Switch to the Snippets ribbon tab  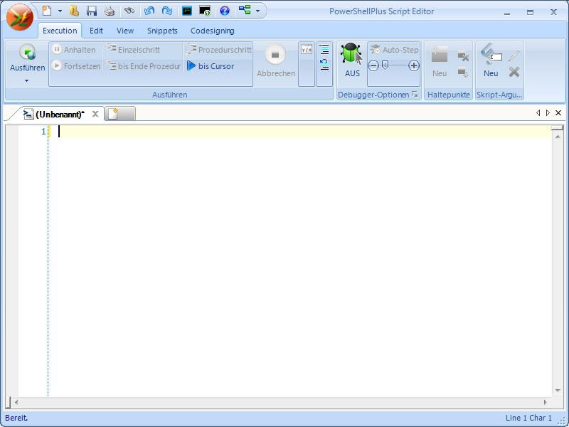tap(161, 31)
